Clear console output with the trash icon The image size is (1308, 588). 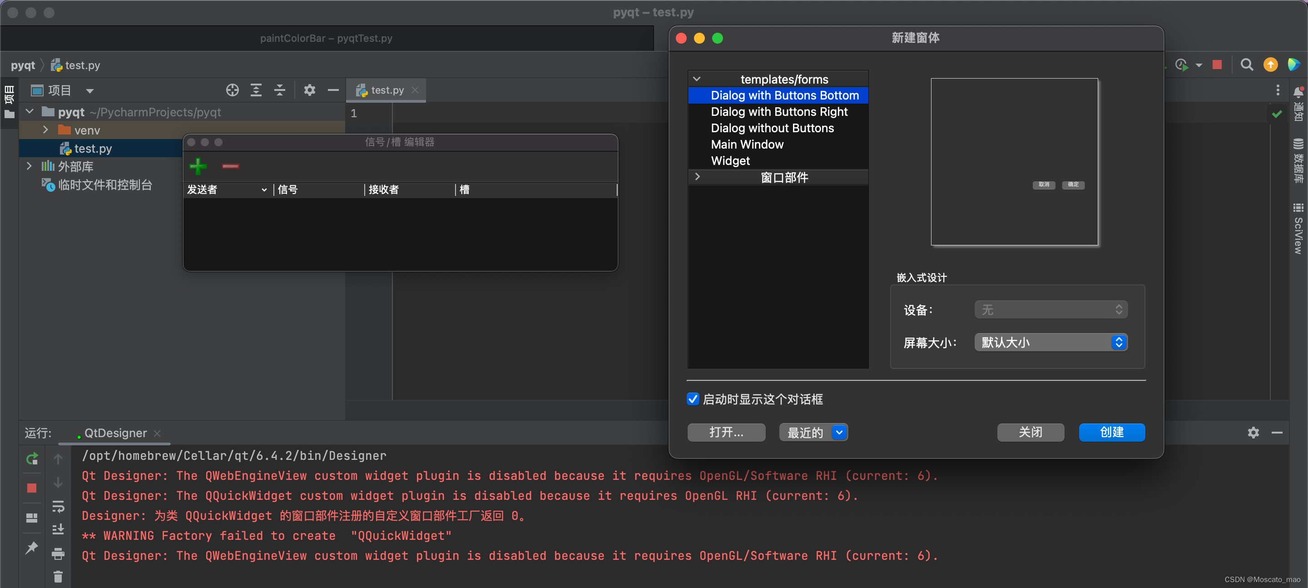point(58,576)
